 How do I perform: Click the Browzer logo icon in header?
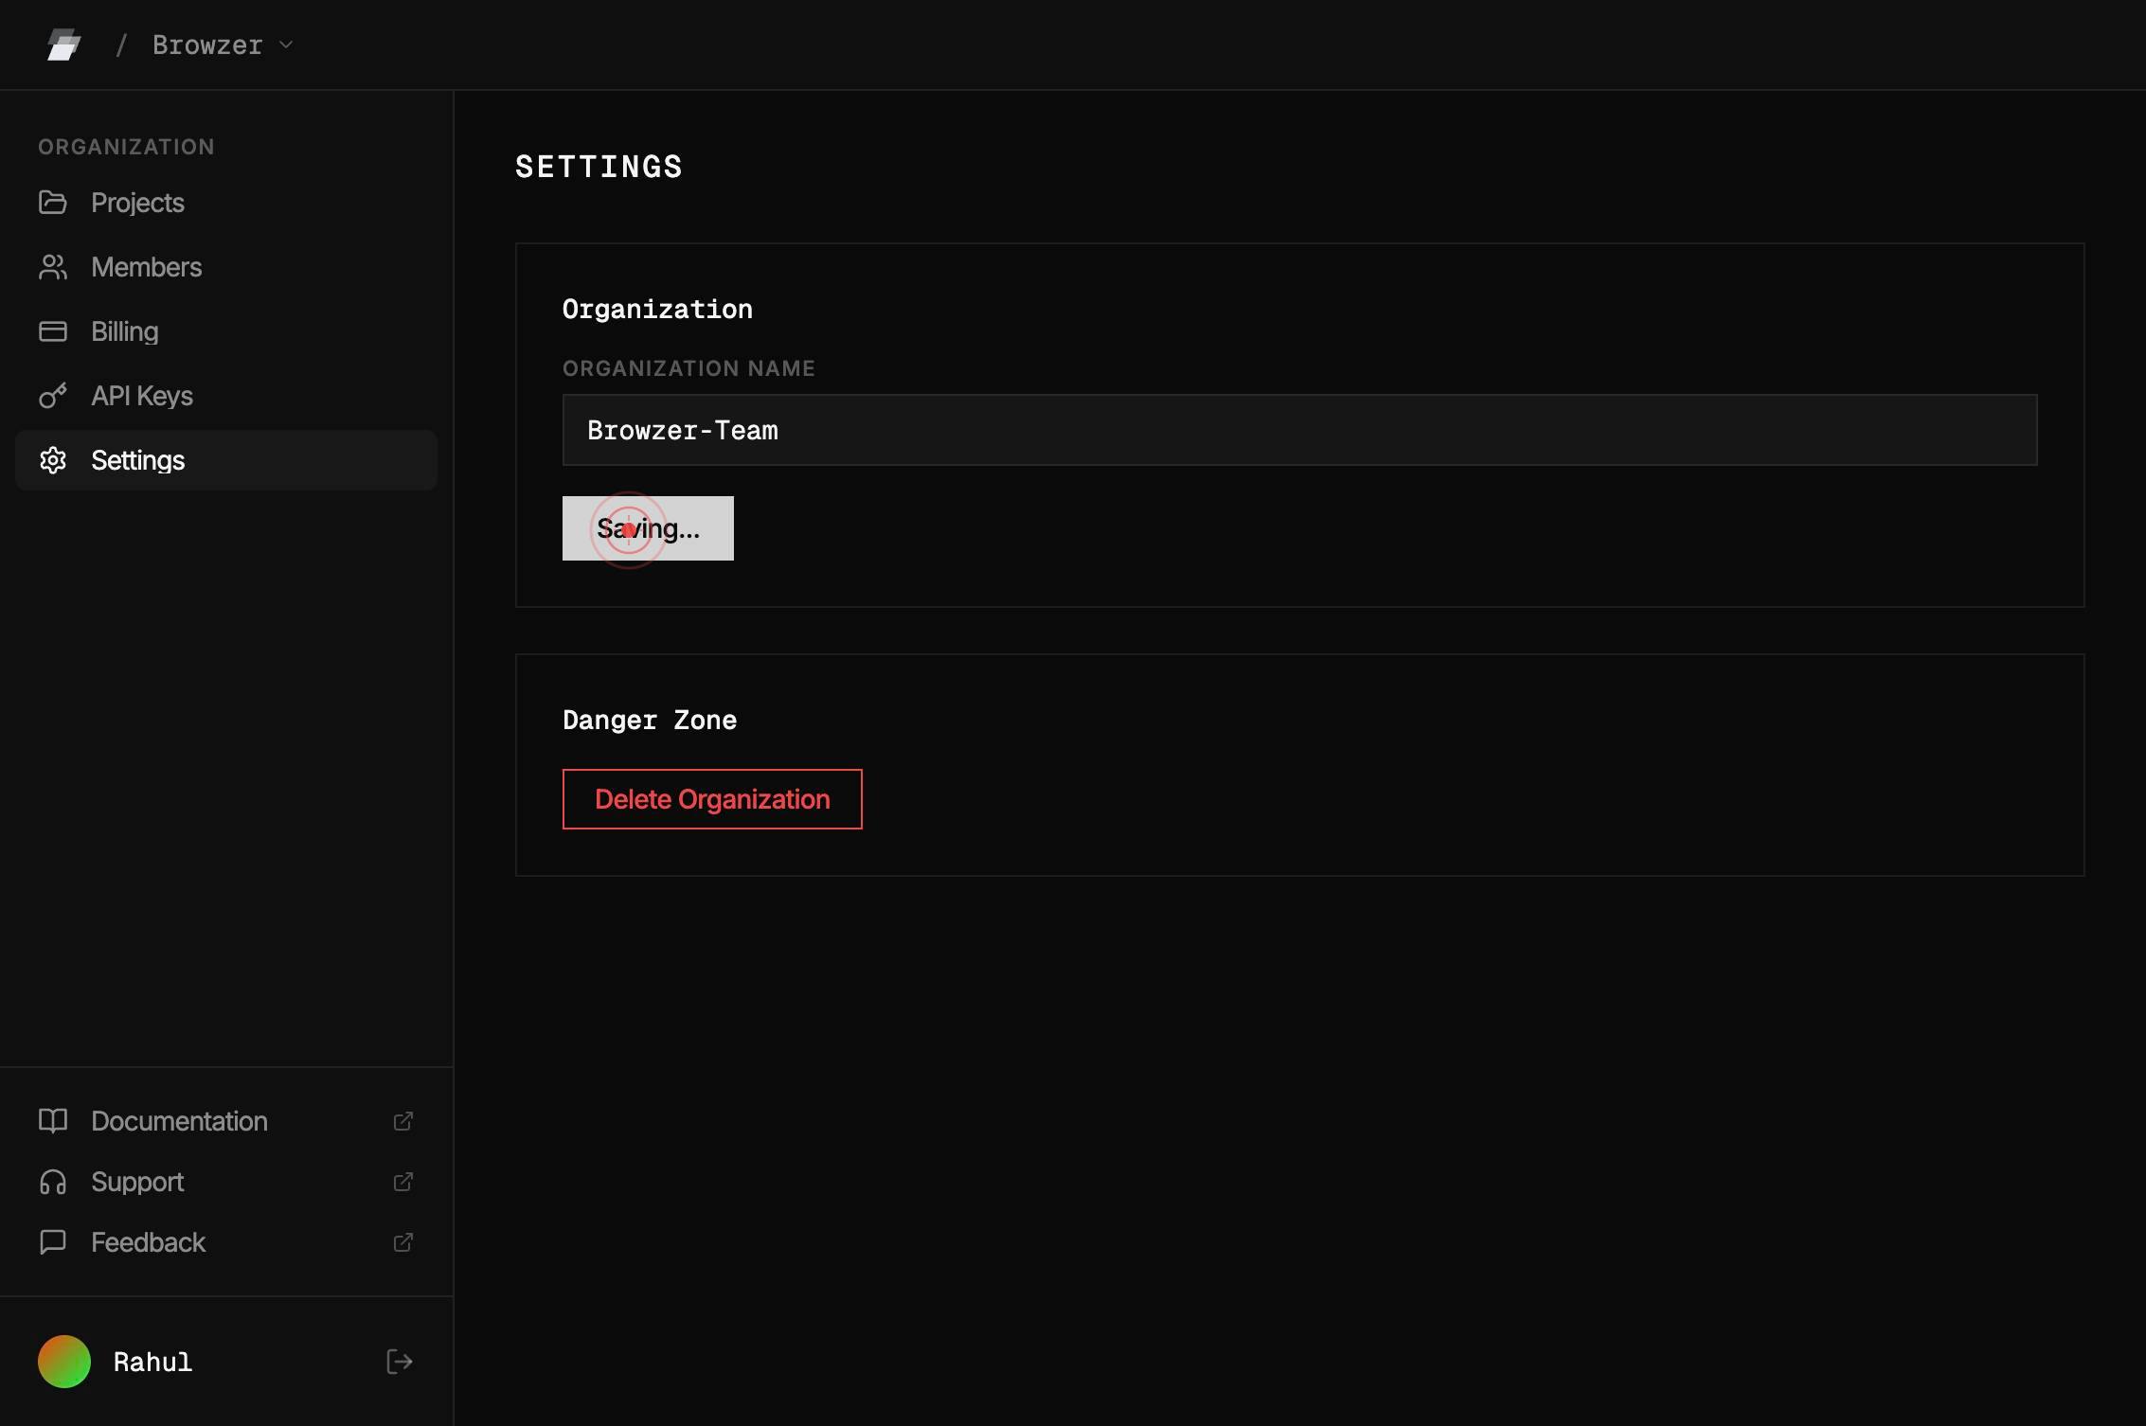point(63,45)
